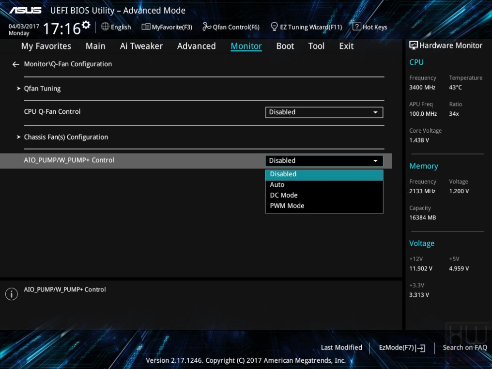Switch to the Boot tab
492x369 pixels.
(x=285, y=46)
